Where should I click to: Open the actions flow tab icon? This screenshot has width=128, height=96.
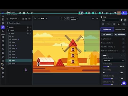[109, 24]
